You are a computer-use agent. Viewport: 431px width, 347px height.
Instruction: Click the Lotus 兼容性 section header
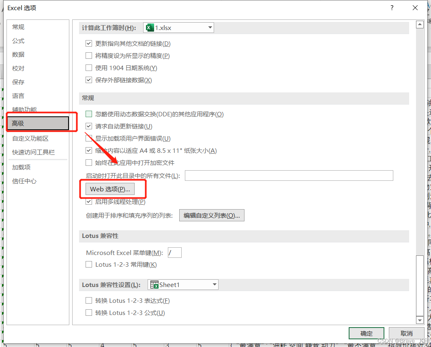point(100,236)
